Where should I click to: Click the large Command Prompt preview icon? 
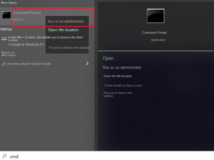[x=155, y=16]
